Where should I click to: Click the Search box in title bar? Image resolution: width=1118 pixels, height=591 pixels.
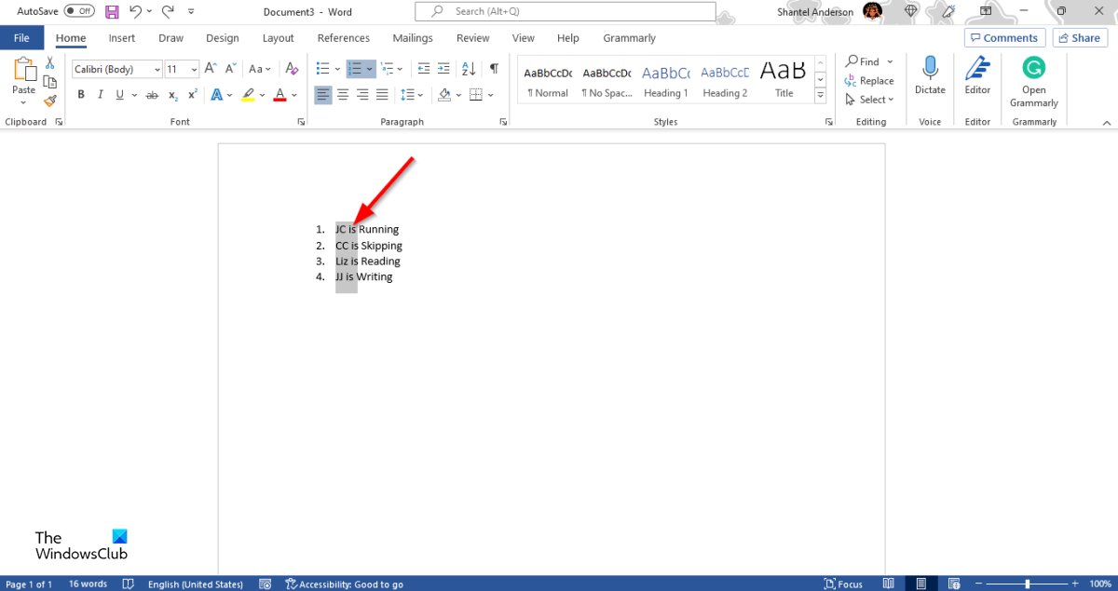tap(565, 11)
